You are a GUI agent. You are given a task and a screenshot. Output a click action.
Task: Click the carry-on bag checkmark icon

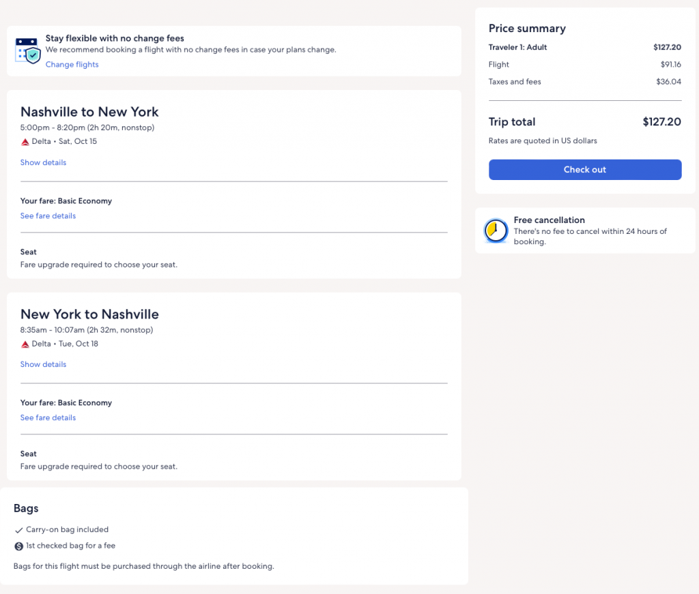(19, 530)
